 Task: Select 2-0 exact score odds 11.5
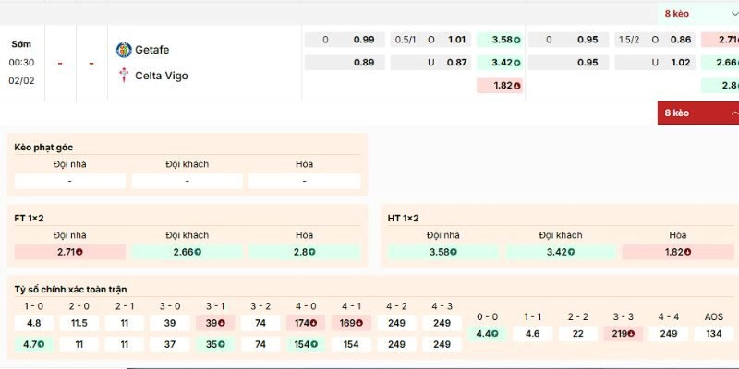pos(79,323)
